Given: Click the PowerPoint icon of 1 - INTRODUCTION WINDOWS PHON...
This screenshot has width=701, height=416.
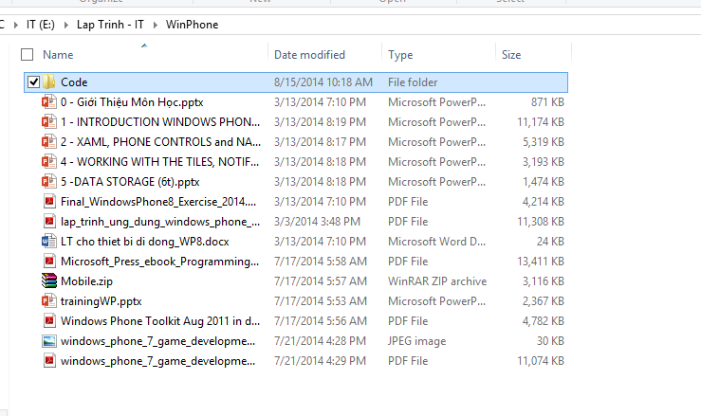Looking at the screenshot, I should [49, 121].
